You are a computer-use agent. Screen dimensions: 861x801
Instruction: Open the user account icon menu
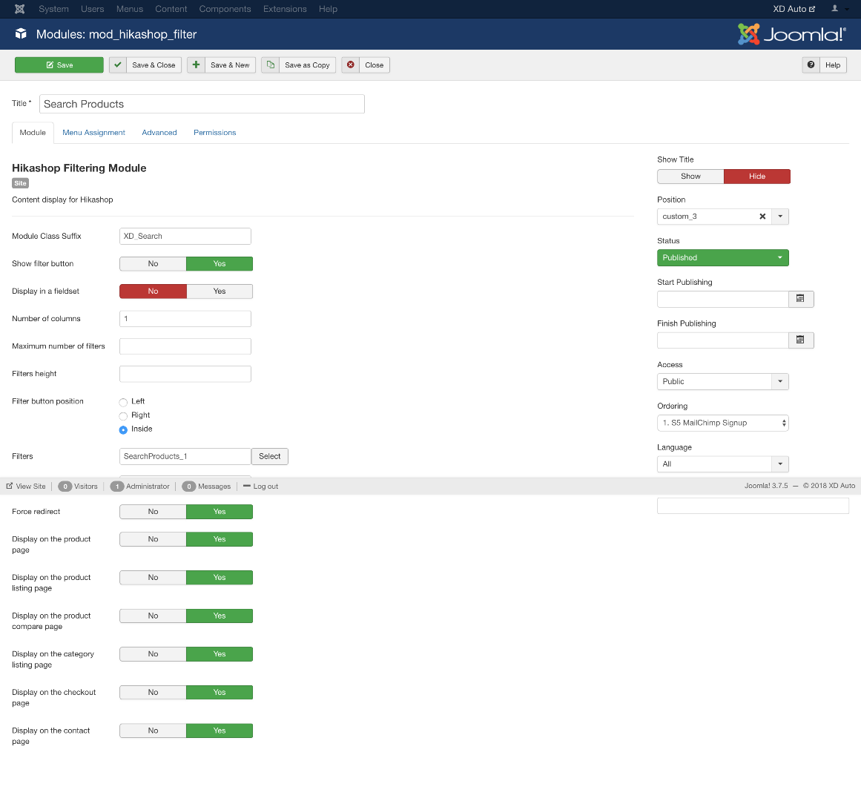tap(838, 9)
